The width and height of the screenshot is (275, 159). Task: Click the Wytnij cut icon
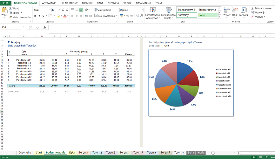click(10, 8)
